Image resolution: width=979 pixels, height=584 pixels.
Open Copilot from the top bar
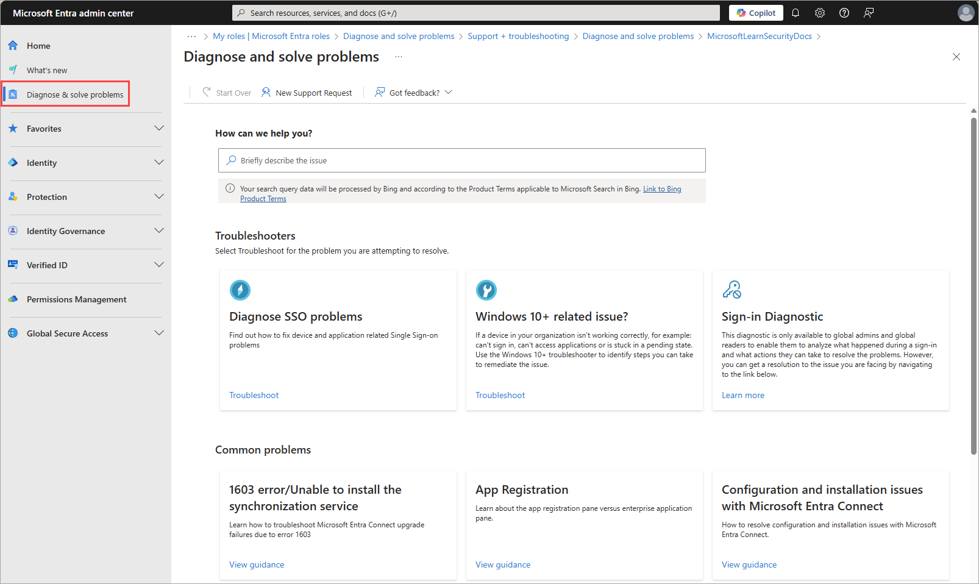click(755, 12)
